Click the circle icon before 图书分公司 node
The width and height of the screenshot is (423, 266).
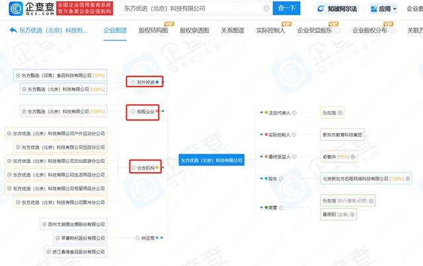18,202
